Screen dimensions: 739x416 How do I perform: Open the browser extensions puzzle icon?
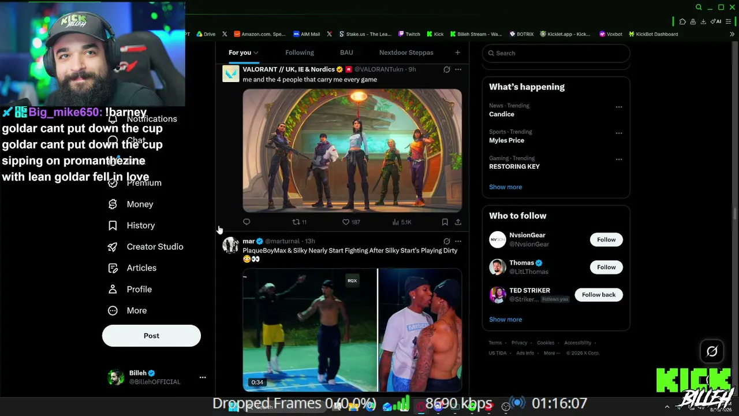click(x=682, y=21)
